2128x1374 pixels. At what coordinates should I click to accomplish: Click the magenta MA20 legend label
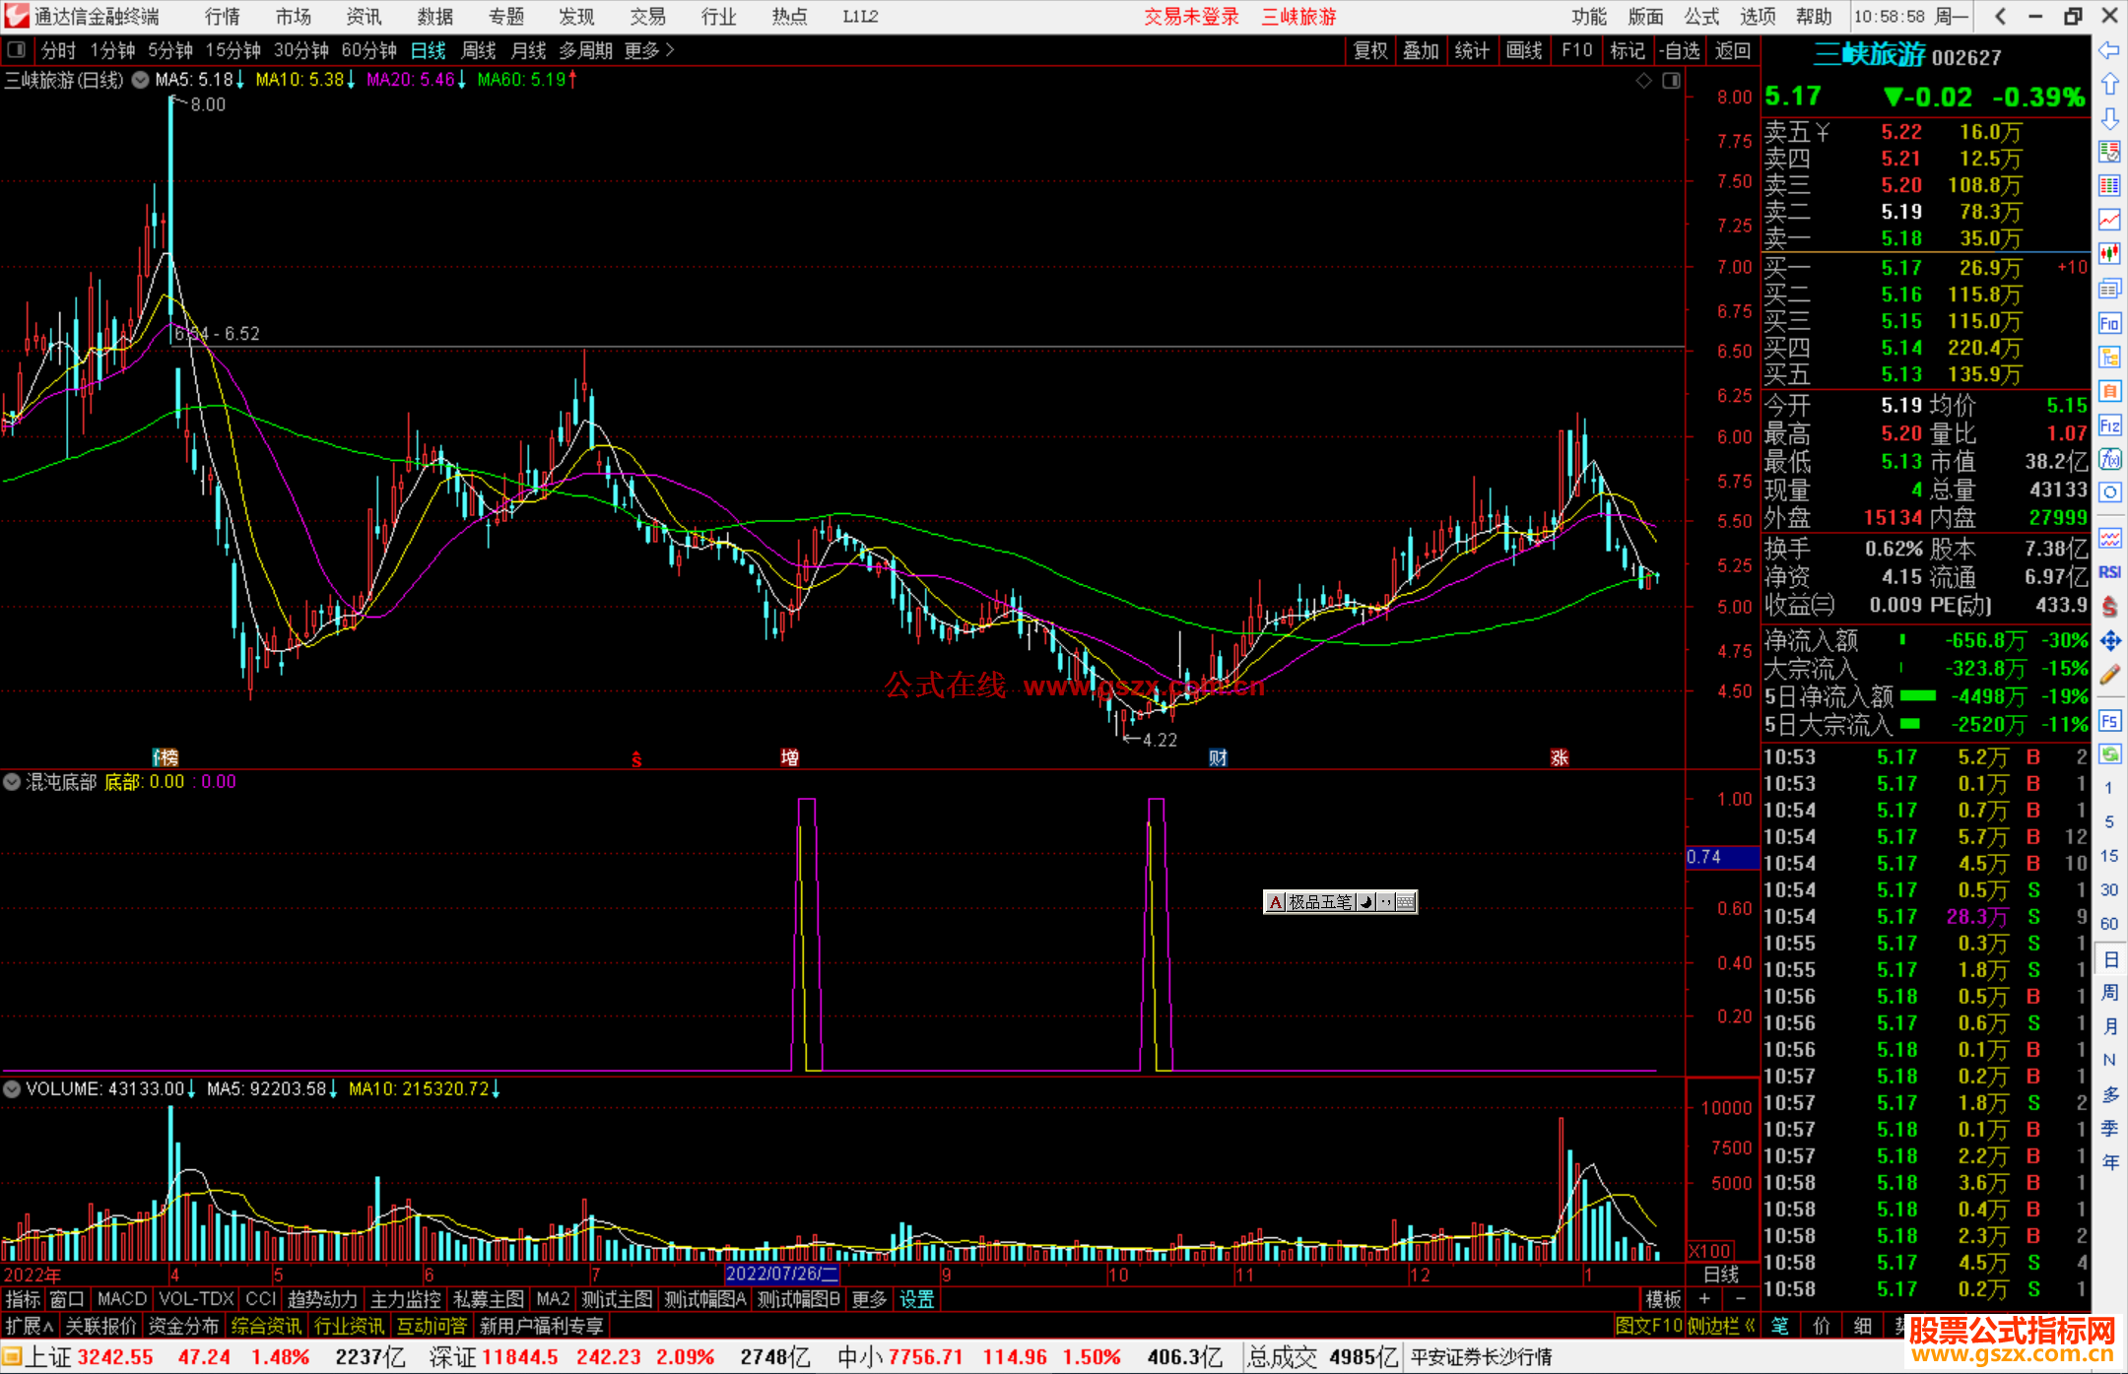410,80
